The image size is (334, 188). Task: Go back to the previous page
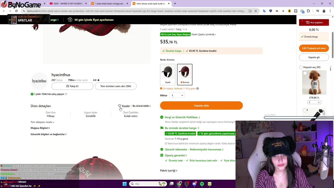4,11
